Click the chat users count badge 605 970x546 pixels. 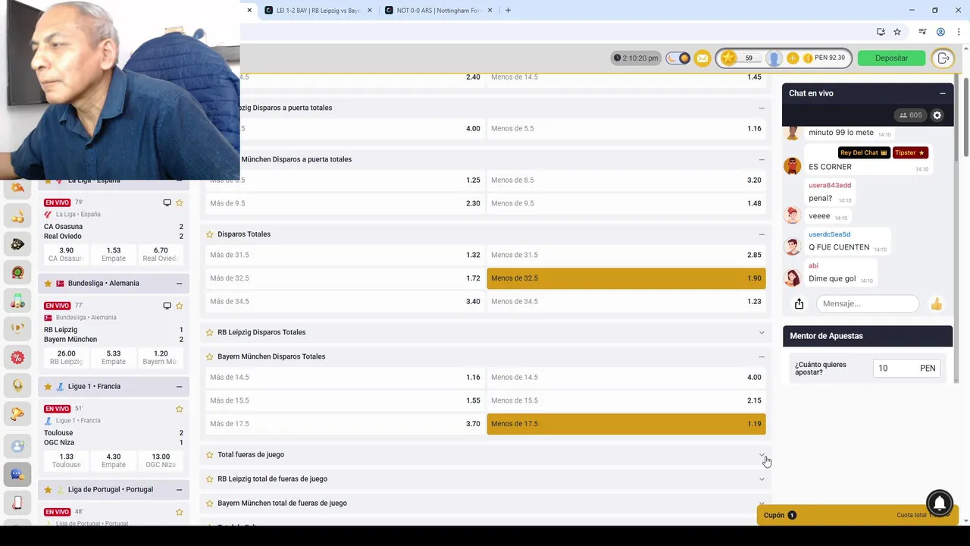point(911,115)
